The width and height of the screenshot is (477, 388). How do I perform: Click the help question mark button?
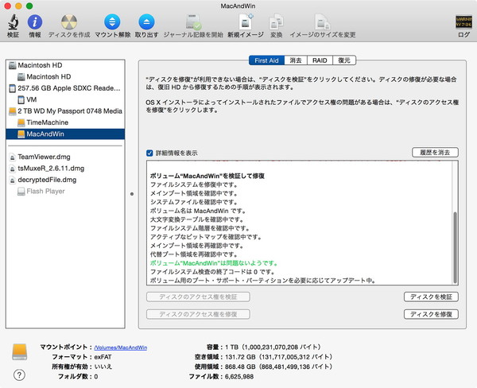click(19, 375)
